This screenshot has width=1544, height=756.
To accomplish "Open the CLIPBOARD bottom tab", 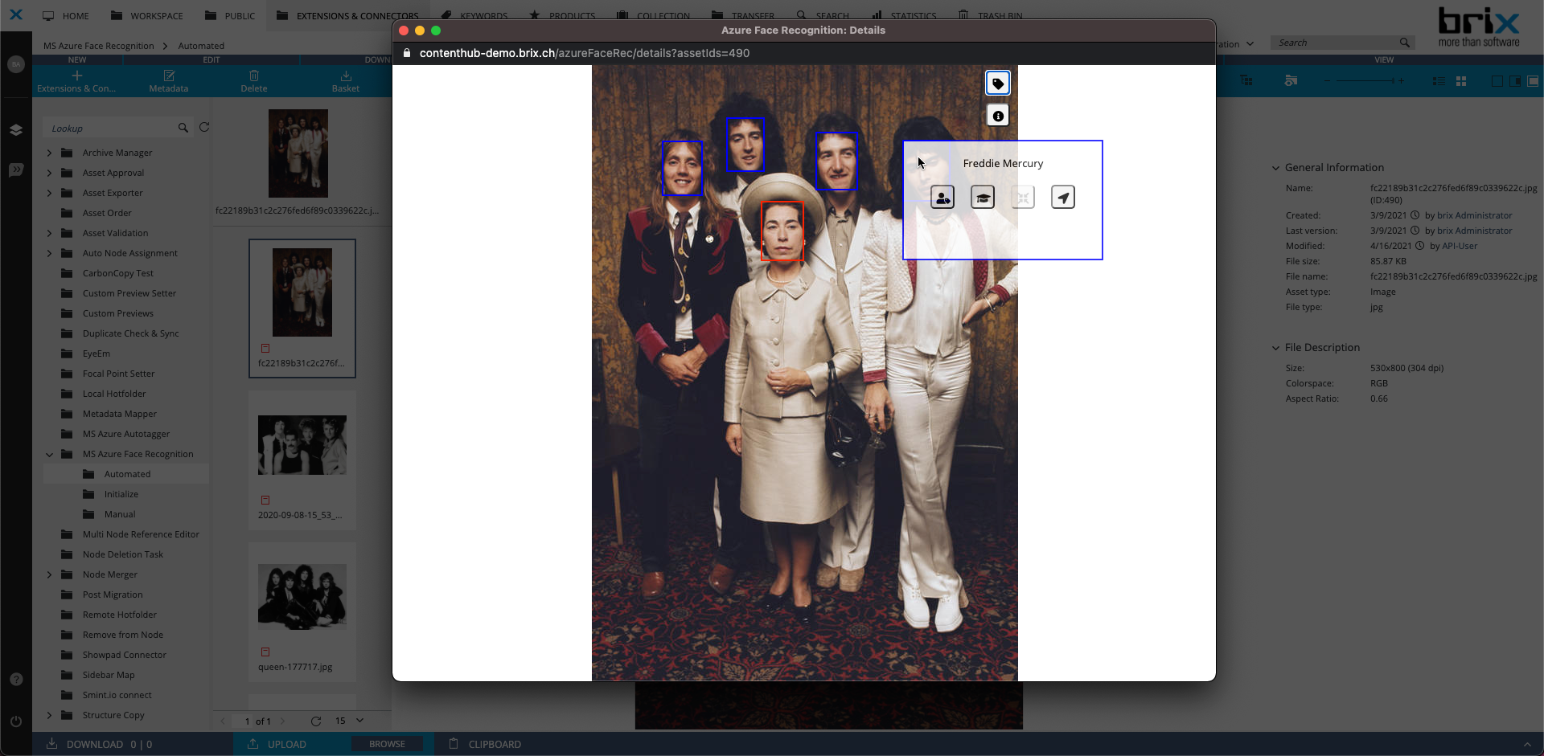I will click(485, 744).
